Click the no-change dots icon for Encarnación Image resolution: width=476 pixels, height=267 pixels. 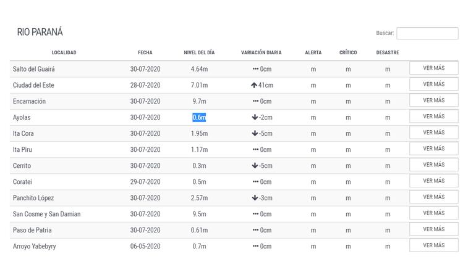(x=255, y=101)
